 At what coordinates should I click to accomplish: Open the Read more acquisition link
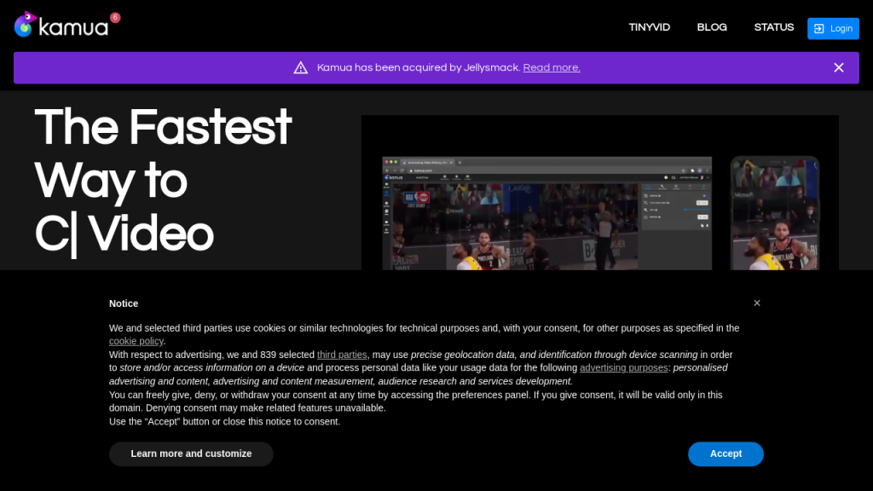click(552, 67)
